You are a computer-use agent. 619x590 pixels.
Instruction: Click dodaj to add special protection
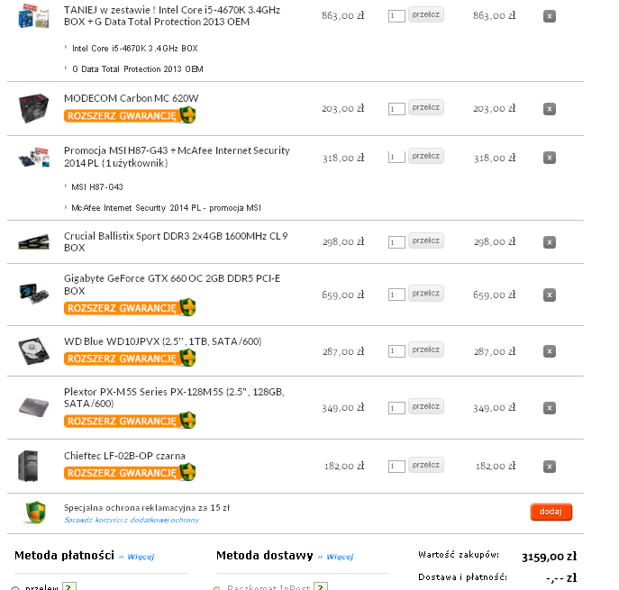551,512
